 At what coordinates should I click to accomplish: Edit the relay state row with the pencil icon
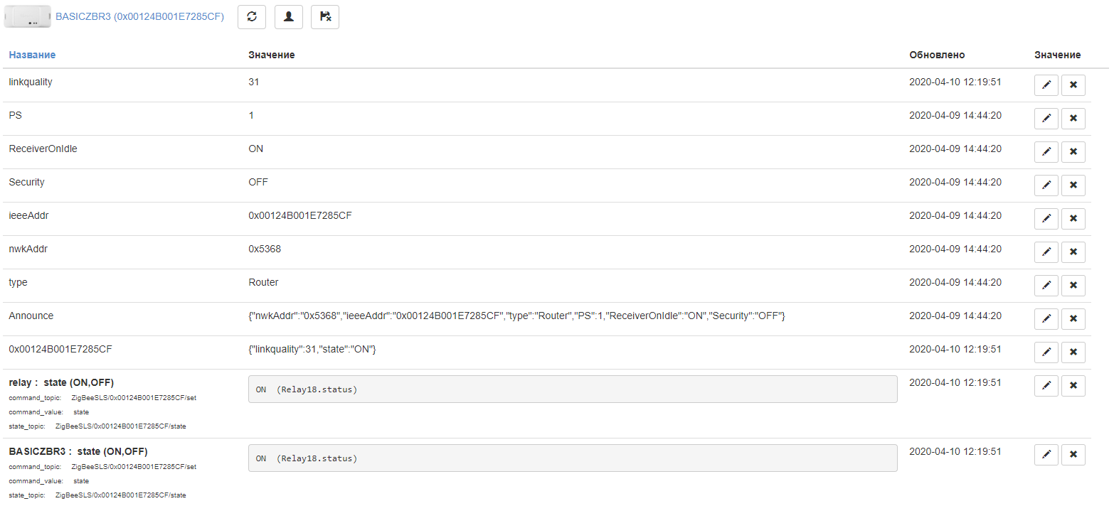[1046, 386]
